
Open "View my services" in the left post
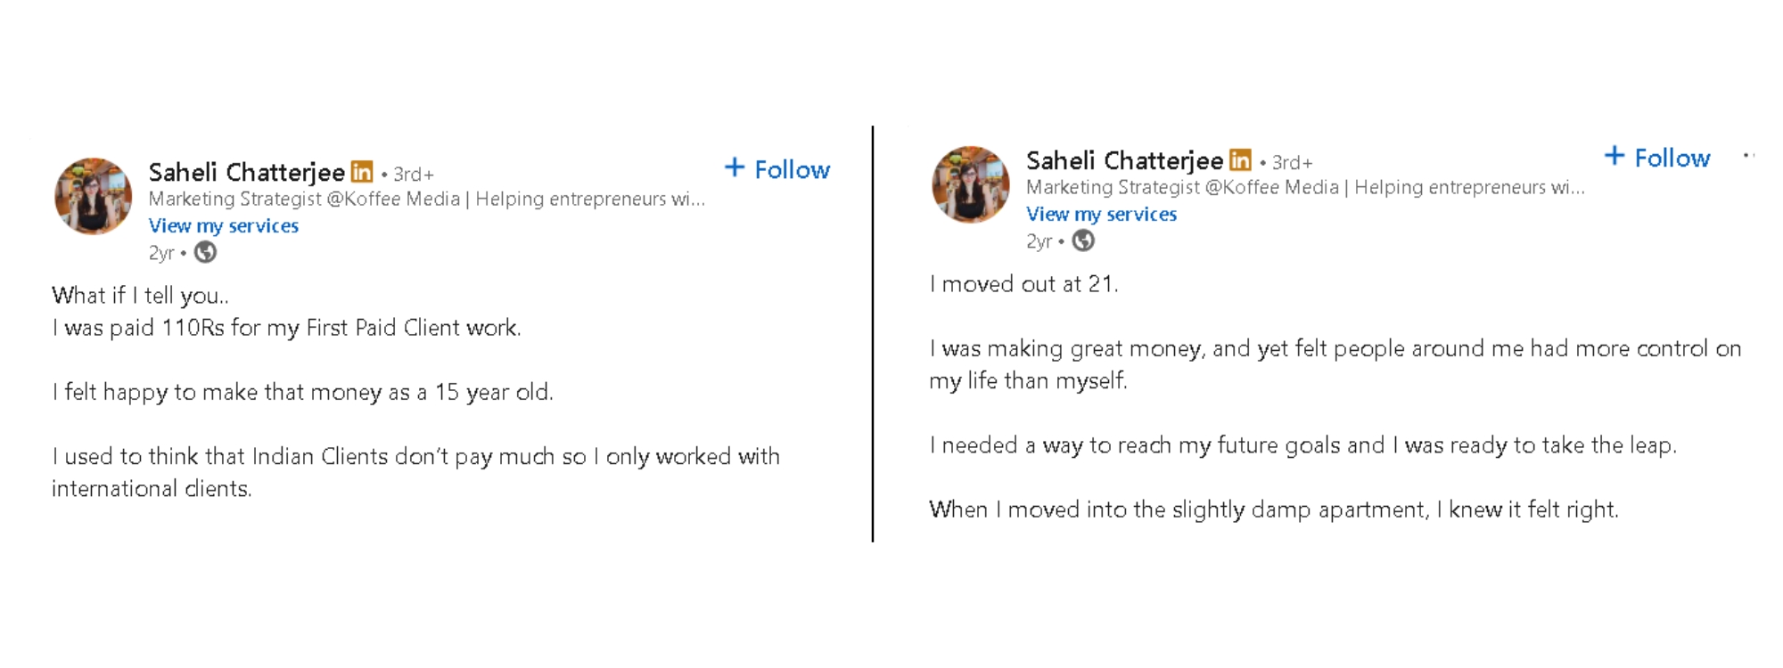(224, 226)
